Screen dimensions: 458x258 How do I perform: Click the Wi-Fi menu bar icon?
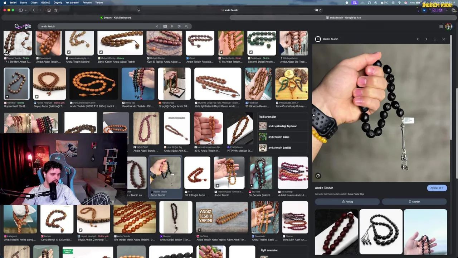coord(399,3)
